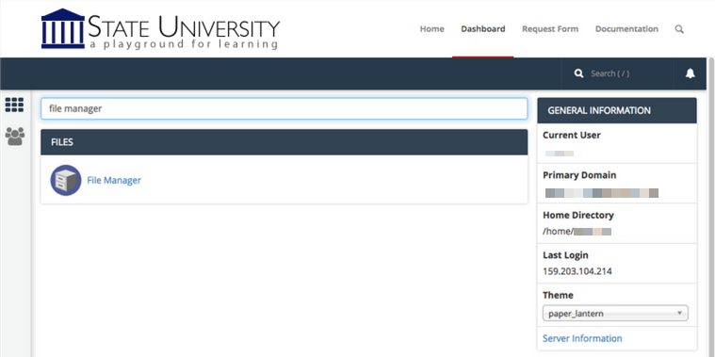715x357 pixels.
Task: Click the Last Login IP 159.203.104.214
Action: click(x=577, y=271)
